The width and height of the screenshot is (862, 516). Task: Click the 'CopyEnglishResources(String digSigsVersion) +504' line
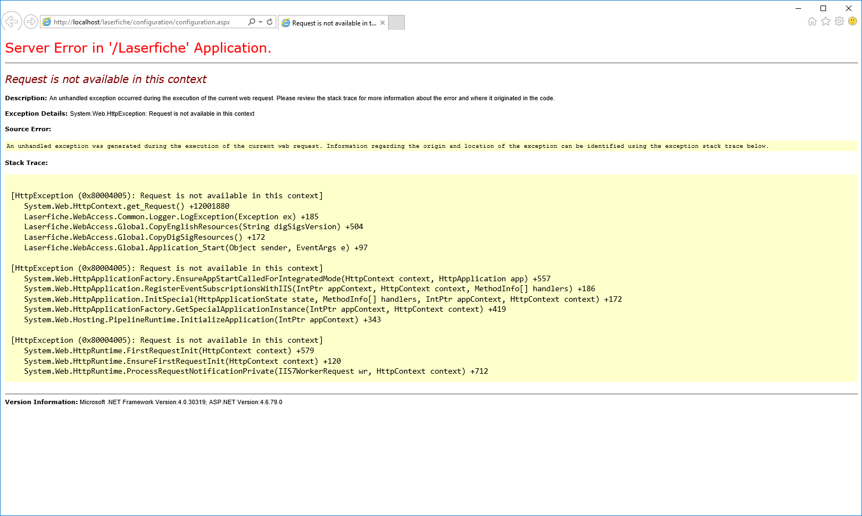194,226
